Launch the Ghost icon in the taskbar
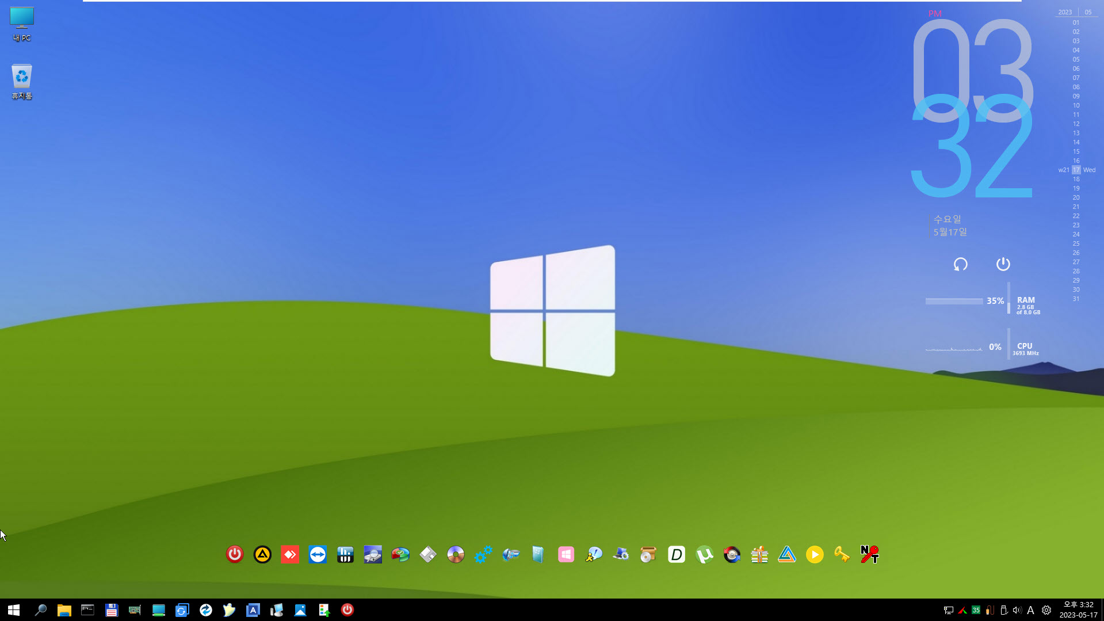 229,610
